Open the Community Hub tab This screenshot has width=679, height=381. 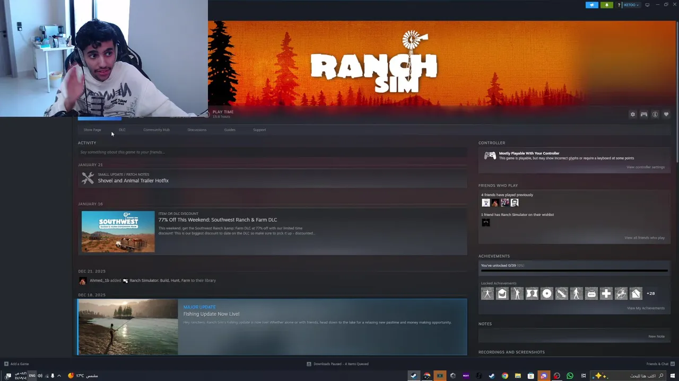(x=156, y=130)
